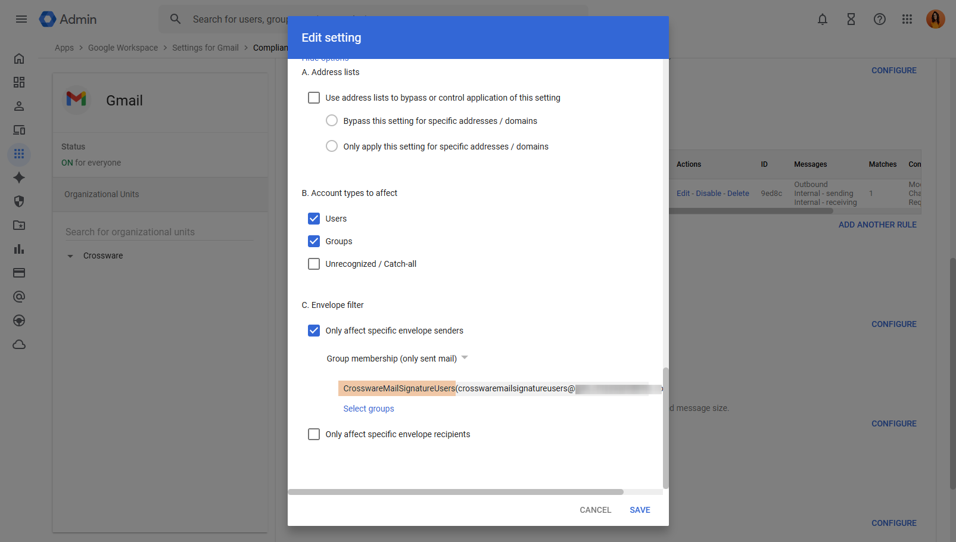
Task: Select Bypass this setting for specific addresses
Action: tap(332, 121)
